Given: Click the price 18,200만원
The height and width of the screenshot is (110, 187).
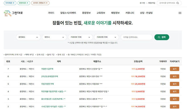Looking at the screenshot, I should [x=140, y=76].
